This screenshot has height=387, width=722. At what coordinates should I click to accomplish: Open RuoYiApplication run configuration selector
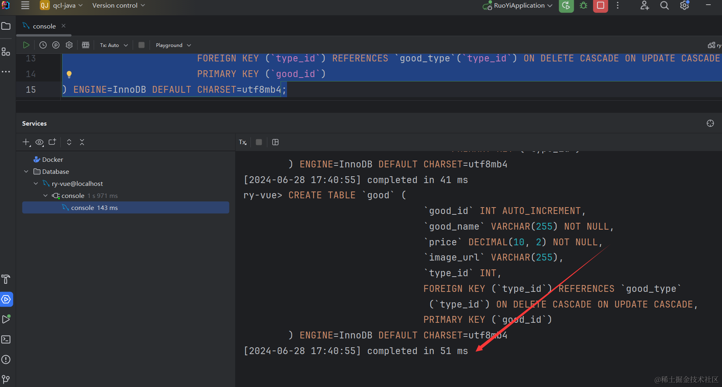pyautogui.click(x=519, y=6)
